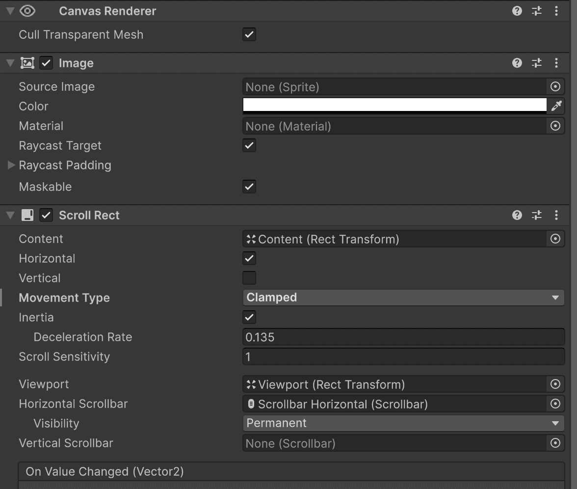Open Canvas Renderer help reference icon
Viewport: 577px width, 489px height.
point(517,11)
